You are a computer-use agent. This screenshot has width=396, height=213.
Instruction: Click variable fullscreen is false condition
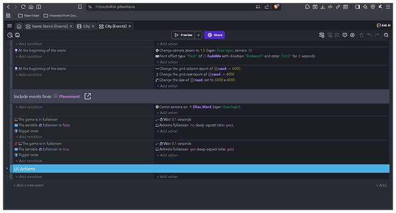click(42, 125)
